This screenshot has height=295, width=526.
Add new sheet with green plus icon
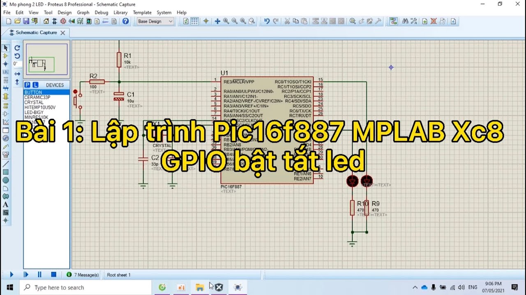(x=425, y=21)
